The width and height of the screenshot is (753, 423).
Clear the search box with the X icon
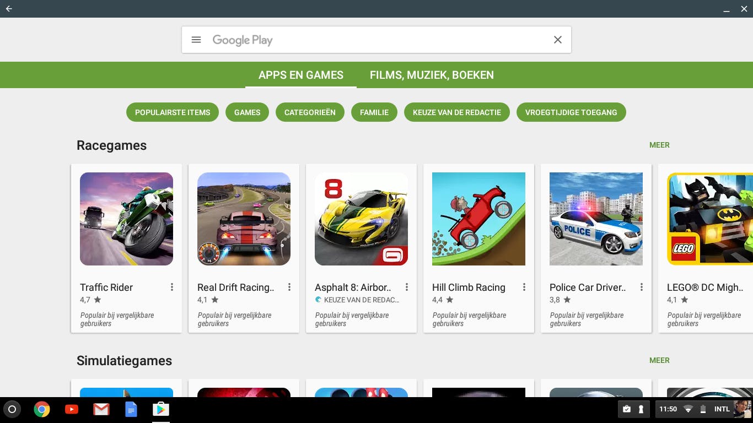(558, 40)
